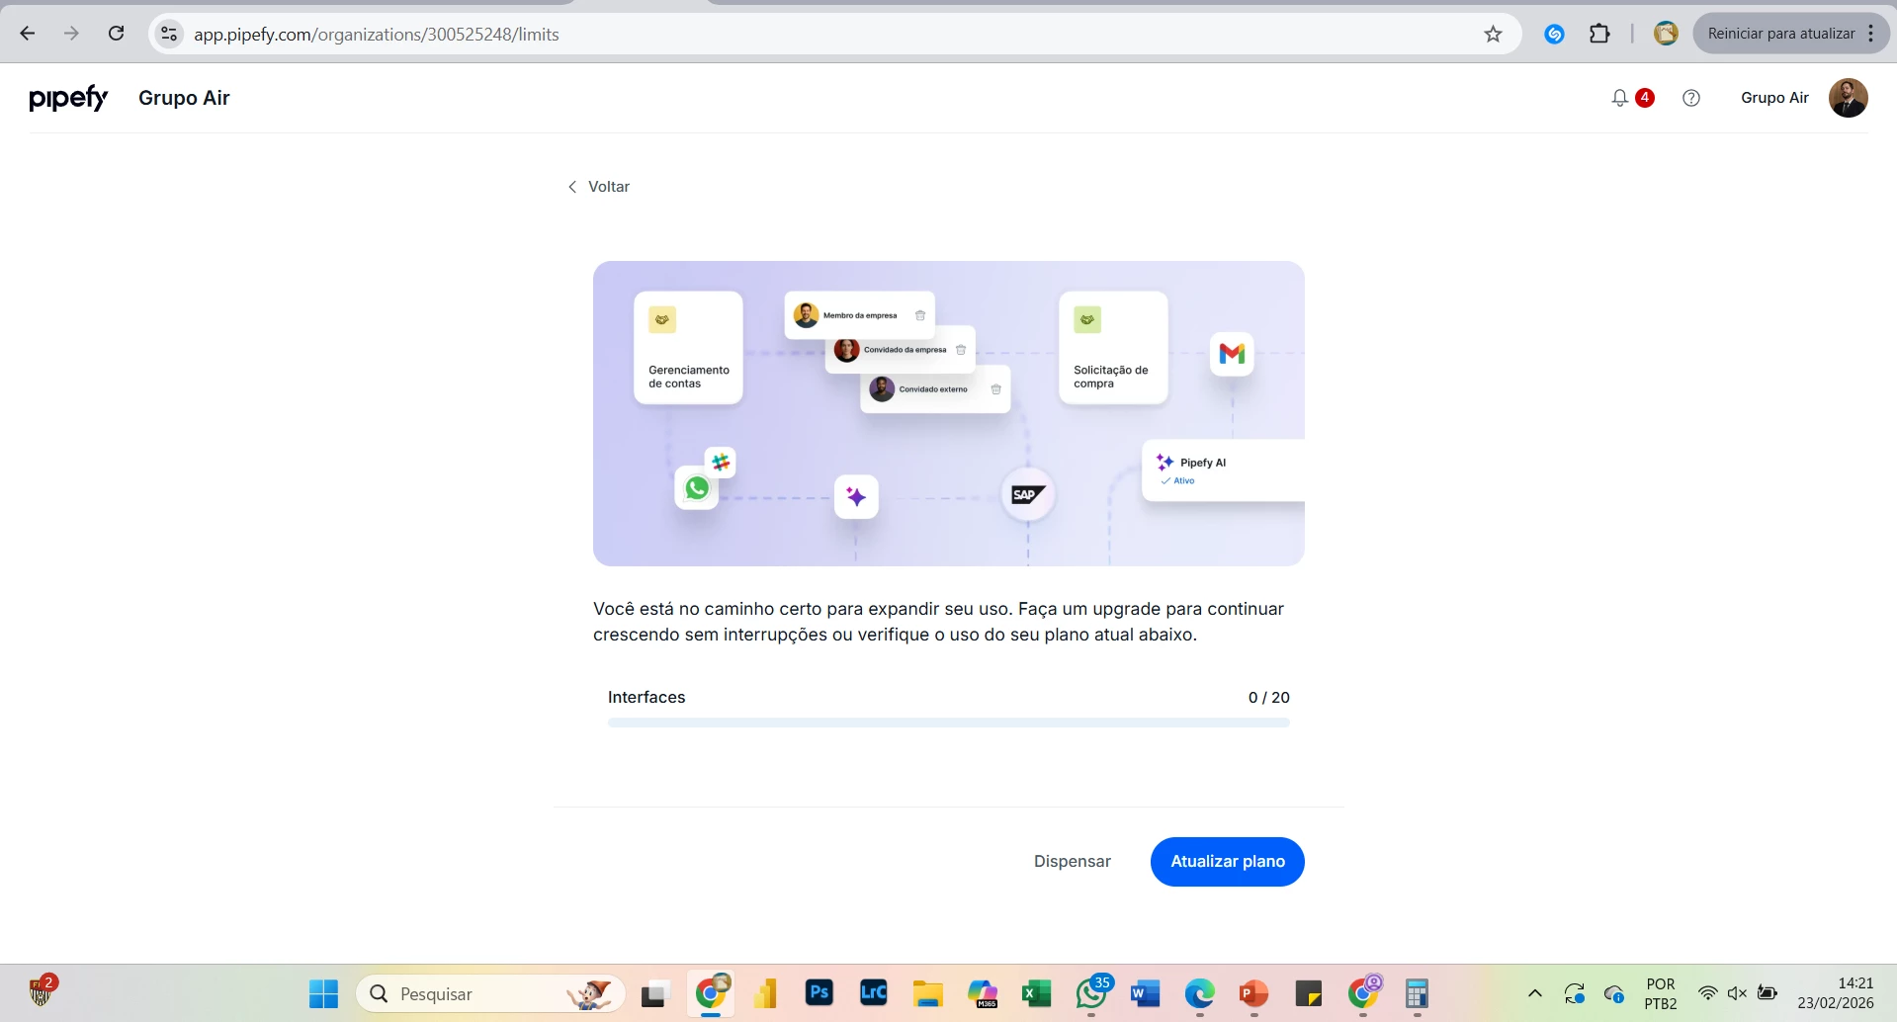
Task: Open Microsoft Edge on the taskbar
Action: click(x=1200, y=993)
